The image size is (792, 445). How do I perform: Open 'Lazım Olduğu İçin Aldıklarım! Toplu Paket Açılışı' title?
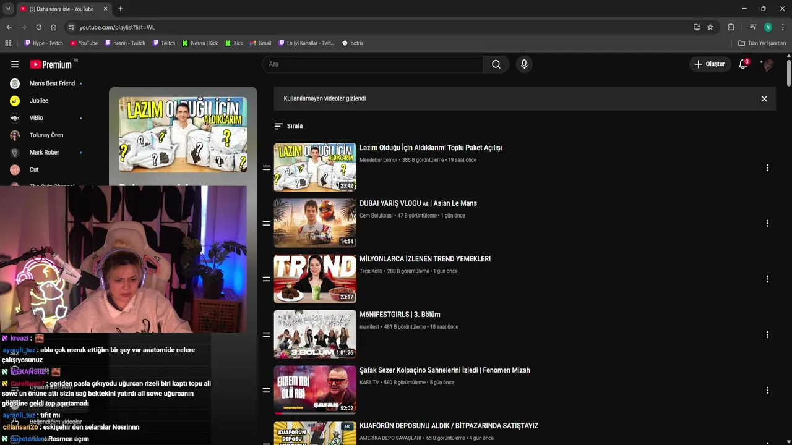431,148
